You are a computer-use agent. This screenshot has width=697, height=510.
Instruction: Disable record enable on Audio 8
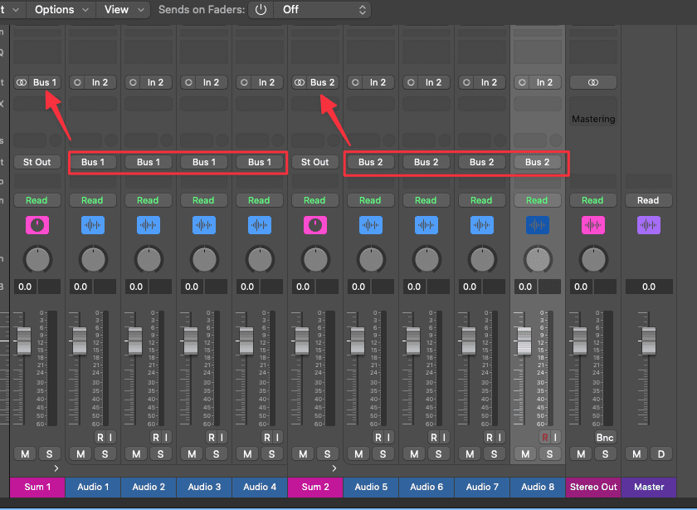[x=544, y=437]
